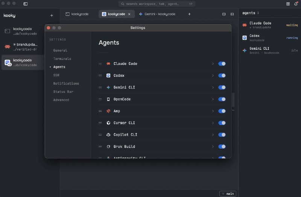Split the pane vertically with the split icon
The height and width of the screenshot is (197, 301).
pos(224,14)
